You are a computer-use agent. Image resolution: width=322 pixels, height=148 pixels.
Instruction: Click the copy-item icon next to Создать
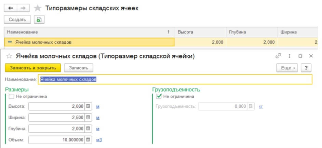(x=39, y=19)
